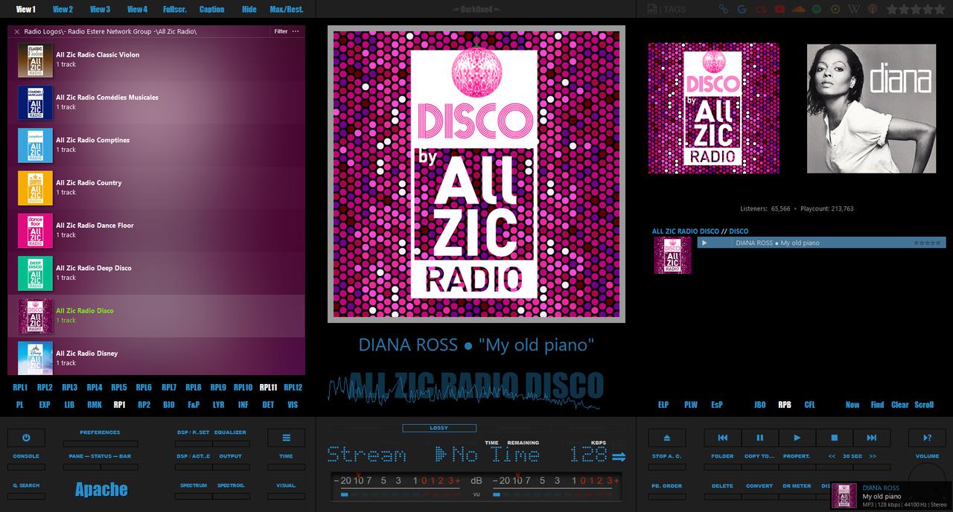Switch to View 3 tab
Viewport: 953px width, 512px height.
100,9
